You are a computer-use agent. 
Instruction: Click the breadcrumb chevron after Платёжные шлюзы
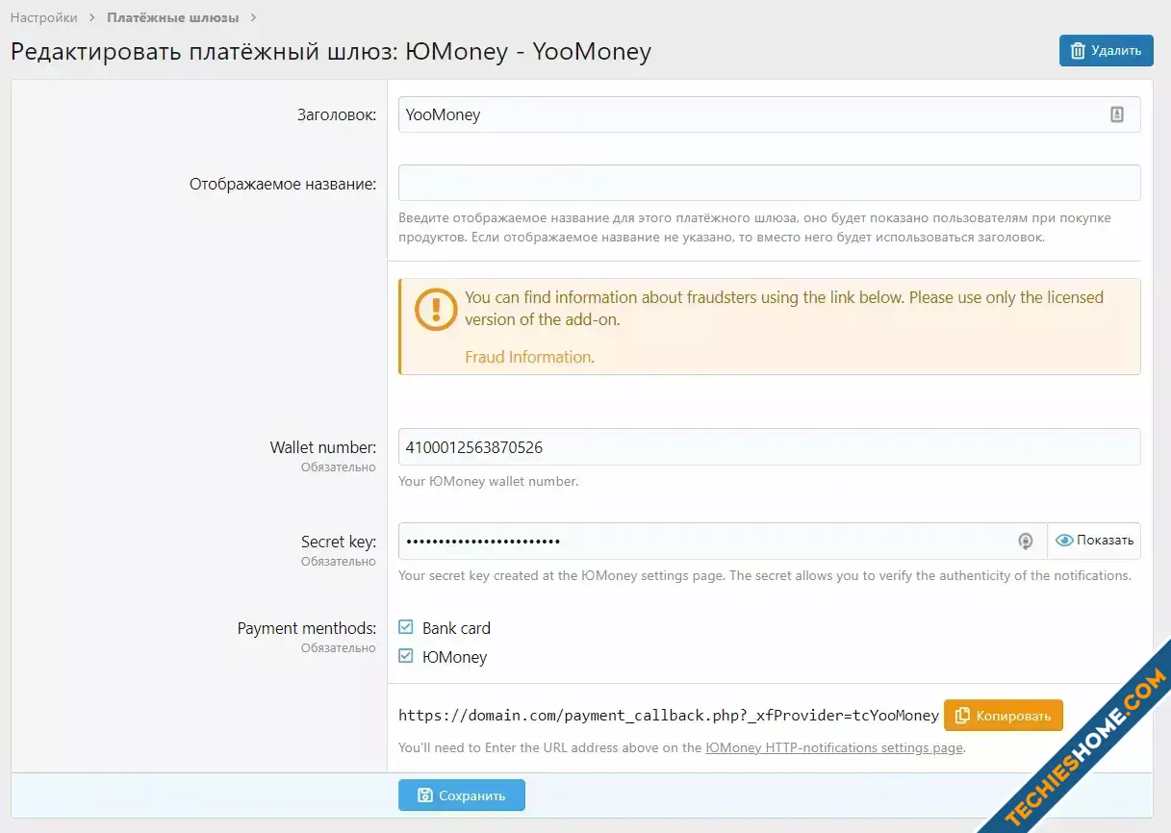tap(252, 17)
